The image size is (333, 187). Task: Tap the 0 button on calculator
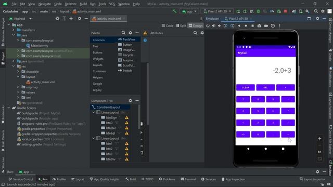pyautogui.click(x=258, y=134)
